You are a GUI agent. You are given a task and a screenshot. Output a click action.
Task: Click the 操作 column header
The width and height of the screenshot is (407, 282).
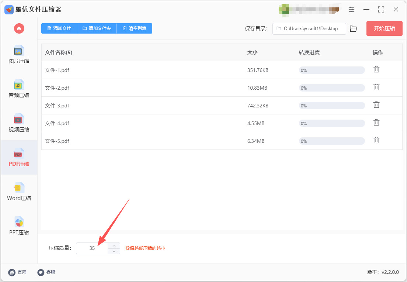378,52
